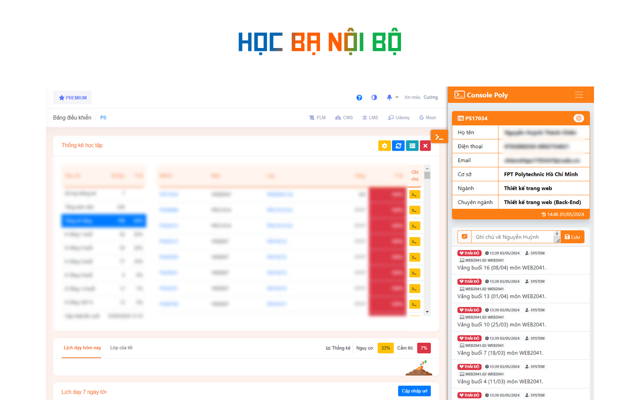Click the Lưu save button
The width and height of the screenshot is (640, 400).
point(572,237)
